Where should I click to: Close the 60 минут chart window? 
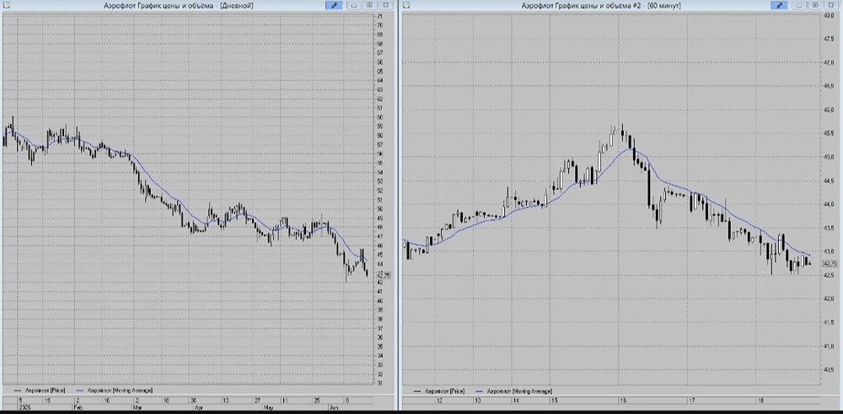pos(830,5)
